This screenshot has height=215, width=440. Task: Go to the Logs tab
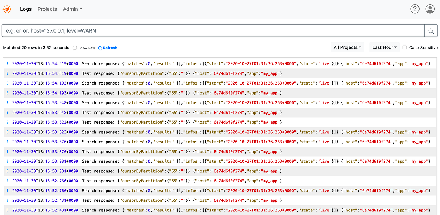(x=26, y=9)
